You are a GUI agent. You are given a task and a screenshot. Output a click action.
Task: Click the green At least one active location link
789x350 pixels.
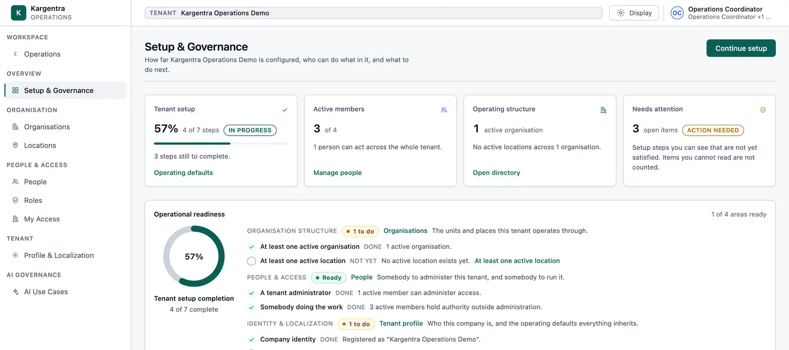coord(517,261)
